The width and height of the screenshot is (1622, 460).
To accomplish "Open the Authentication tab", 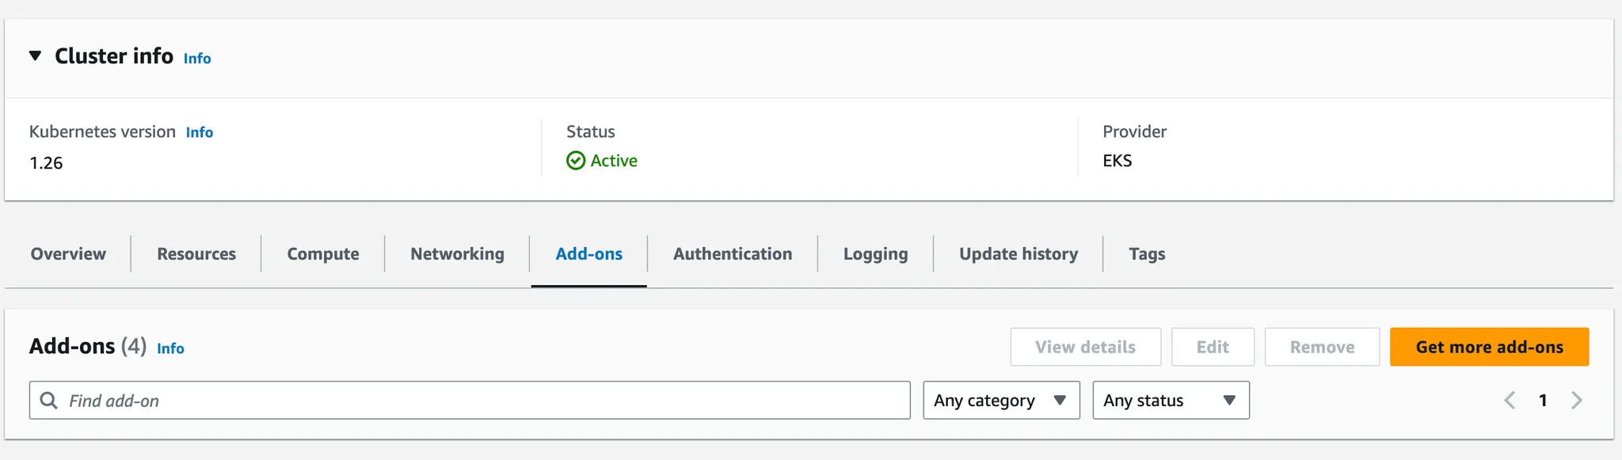I will pyautogui.click(x=733, y=254).
